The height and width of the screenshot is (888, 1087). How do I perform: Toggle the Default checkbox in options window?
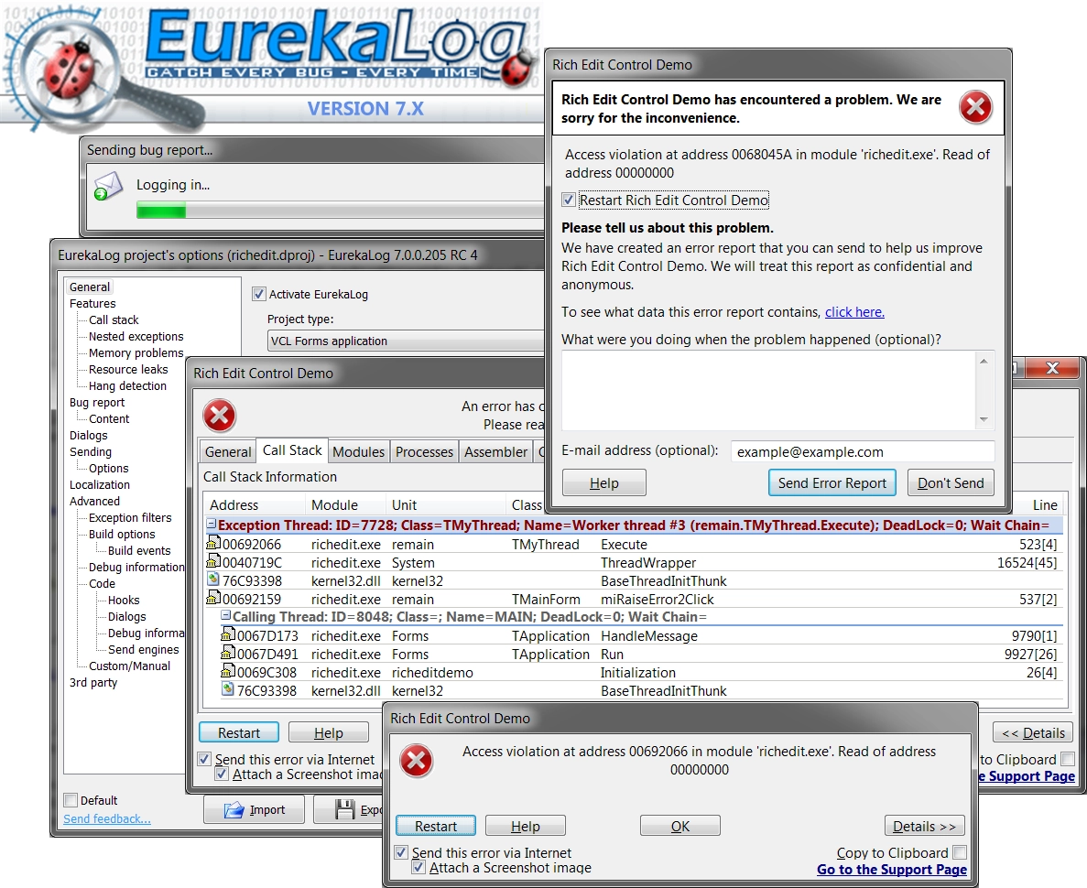click(70, 800)
